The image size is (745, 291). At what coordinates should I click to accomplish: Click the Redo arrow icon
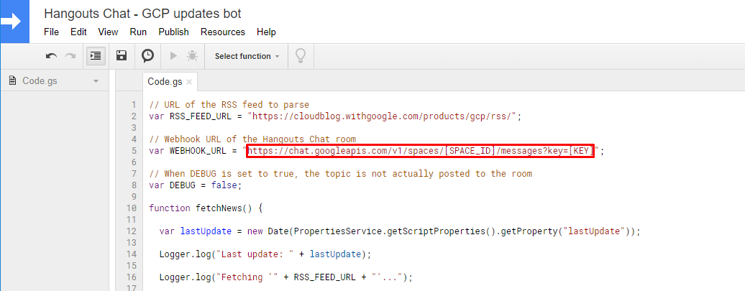pos(70,56)
